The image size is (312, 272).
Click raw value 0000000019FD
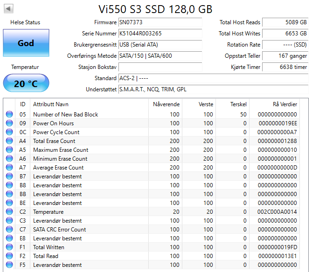click(x=277, y=247)
